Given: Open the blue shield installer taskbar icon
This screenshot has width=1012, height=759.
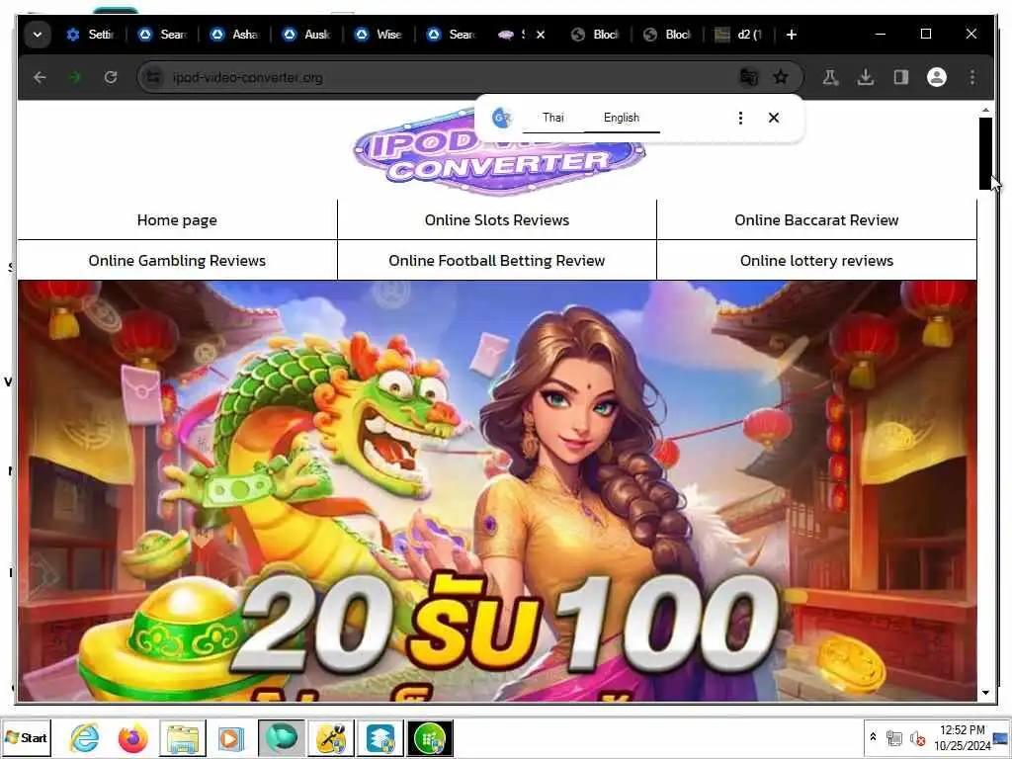Looking at the screenshot, I should point(380,737).
